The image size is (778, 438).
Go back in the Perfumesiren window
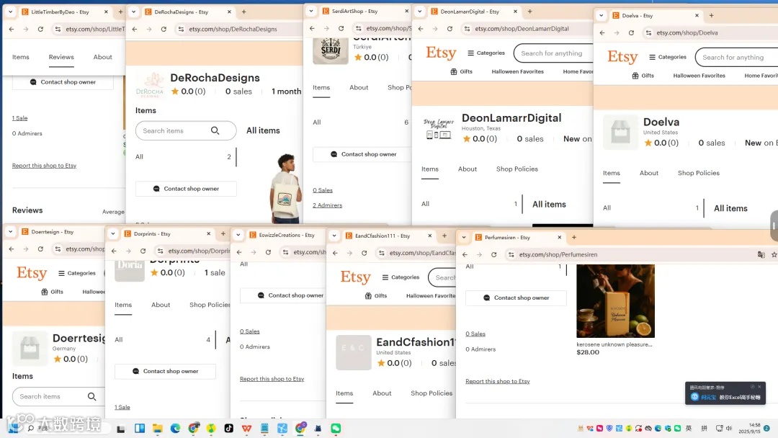[x=465, y=254]
